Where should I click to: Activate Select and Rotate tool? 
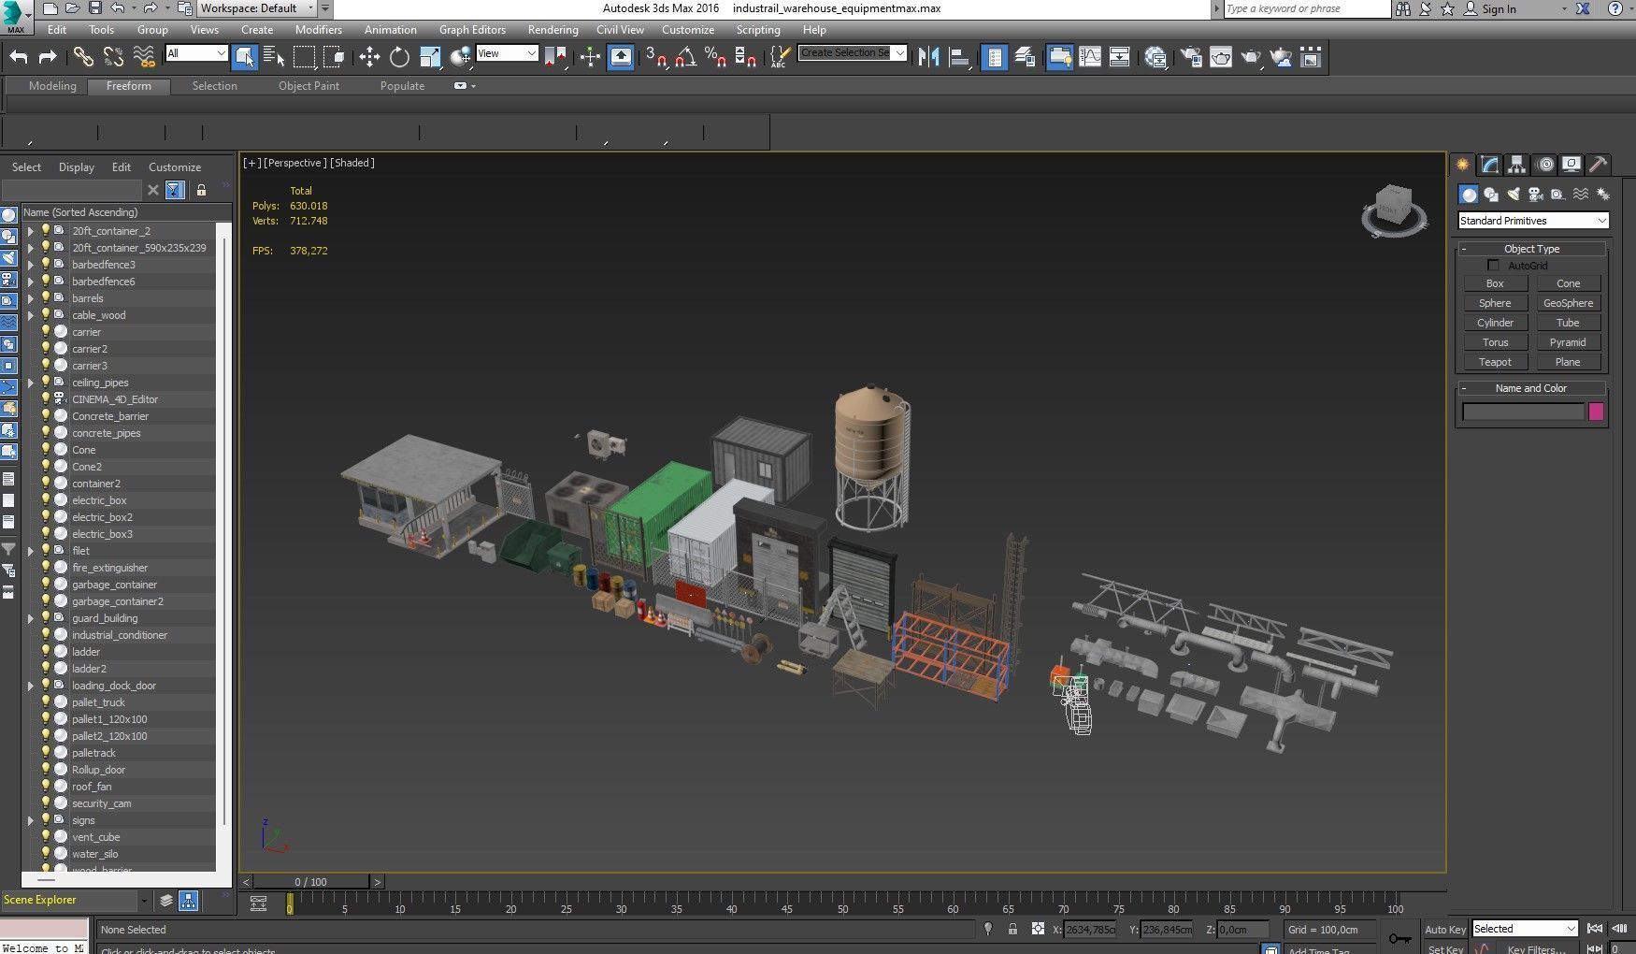click(x=399, y=57)
